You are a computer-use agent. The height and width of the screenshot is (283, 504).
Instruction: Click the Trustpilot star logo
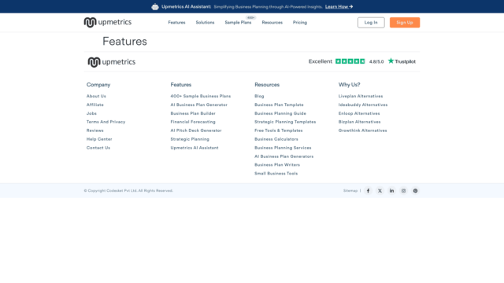(402, 61)
